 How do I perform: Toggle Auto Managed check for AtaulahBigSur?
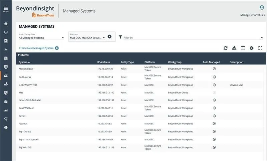coord(214,69)
